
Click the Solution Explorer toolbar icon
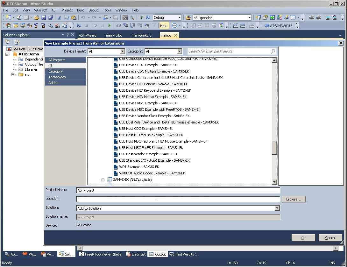[x=258, y=18]
